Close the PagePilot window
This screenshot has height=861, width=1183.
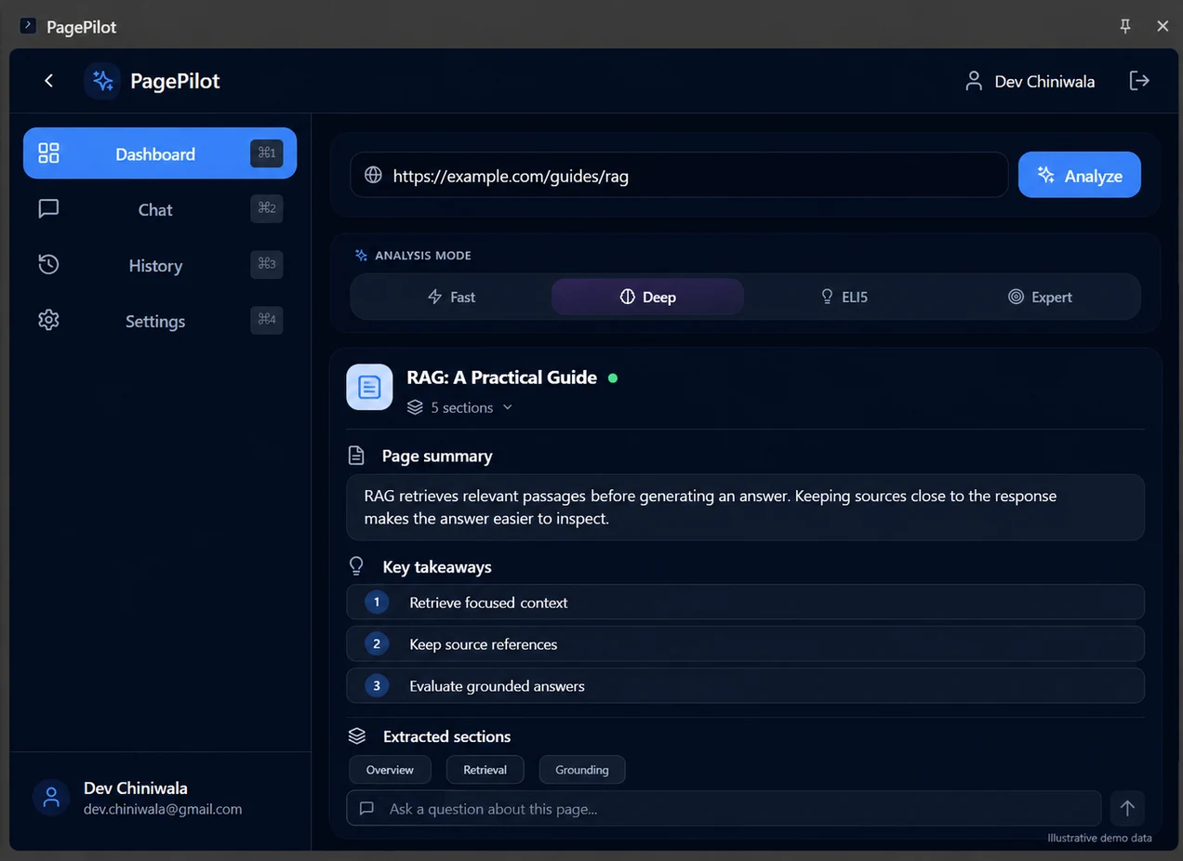tap(1163, 26)
